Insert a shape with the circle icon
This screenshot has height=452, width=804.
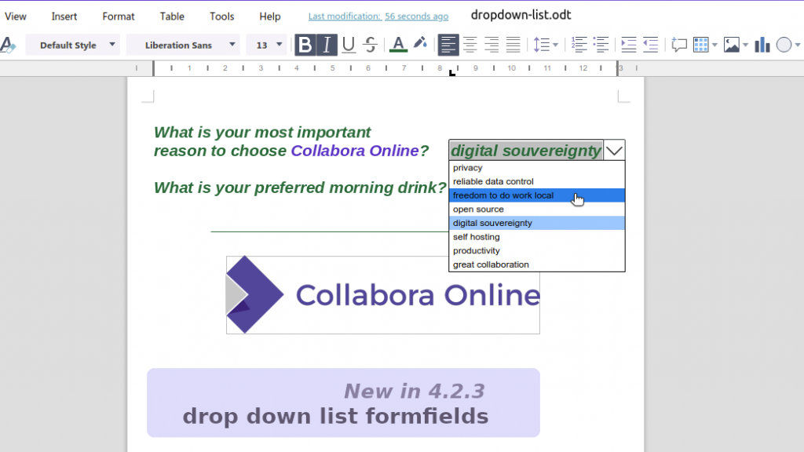tap(784, 45)
